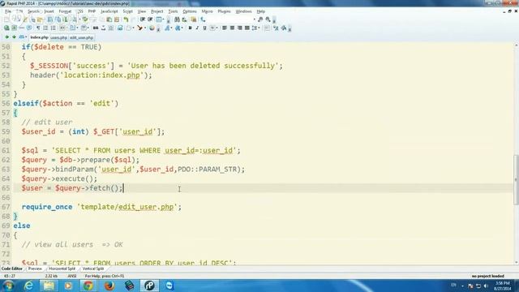519x292 pixels.
Task: Click the scrollbar up arrow
Action: tap(516, 45)
